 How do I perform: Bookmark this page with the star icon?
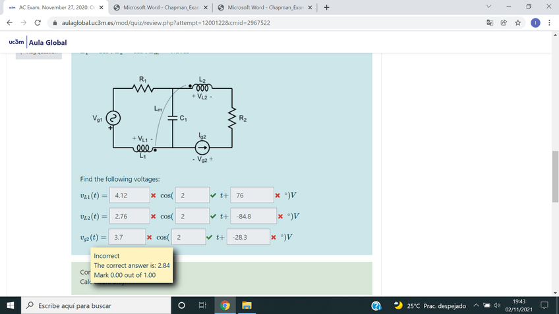(519, 22)
